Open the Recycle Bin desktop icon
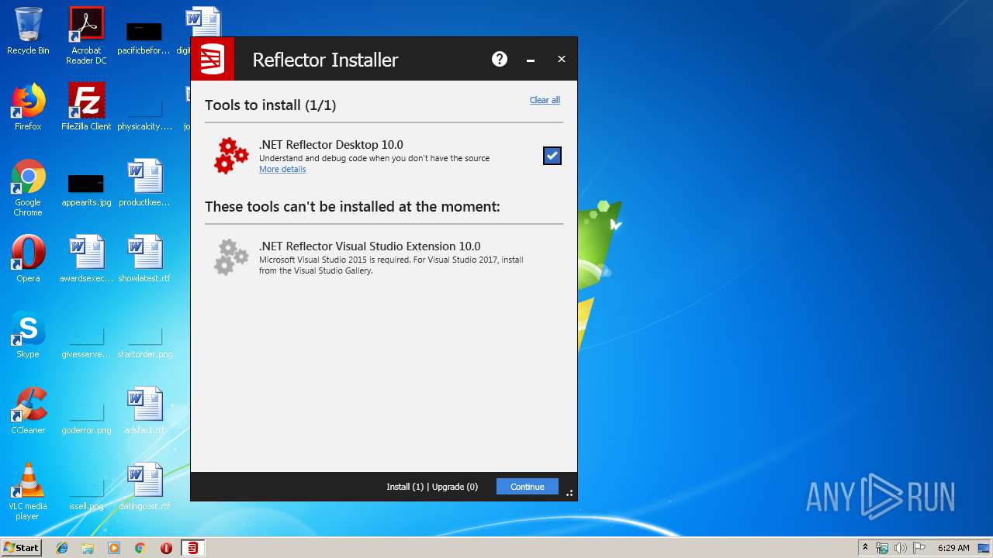 (x=28, y=31)
